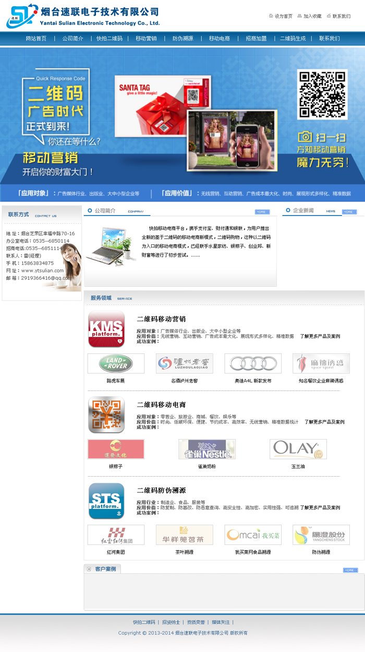Click 了解更多产品及案例 under 防伪溯源
Viewport: 365px width, 652px height.
pyautogui.click(x=320, y=507)
